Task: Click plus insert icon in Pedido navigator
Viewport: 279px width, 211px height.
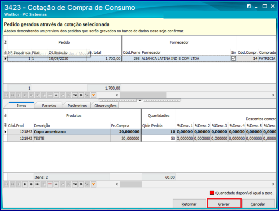Action: pos(44,95)
